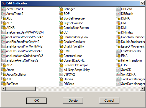Select BuySellPressure in the list
The image size is (146, 108).
coord(74,18)
